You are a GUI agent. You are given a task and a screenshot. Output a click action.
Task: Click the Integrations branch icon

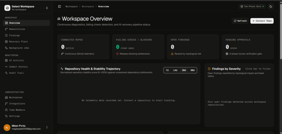click(7, 104)
